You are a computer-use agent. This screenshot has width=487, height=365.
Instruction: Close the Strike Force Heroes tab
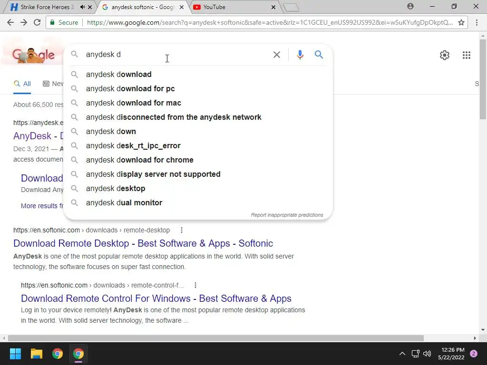click(x=90, y=7)
